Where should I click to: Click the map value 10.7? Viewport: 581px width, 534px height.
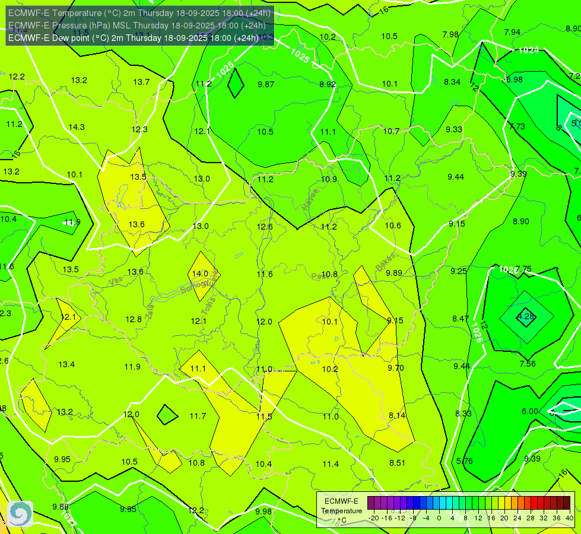click(391, 131)
